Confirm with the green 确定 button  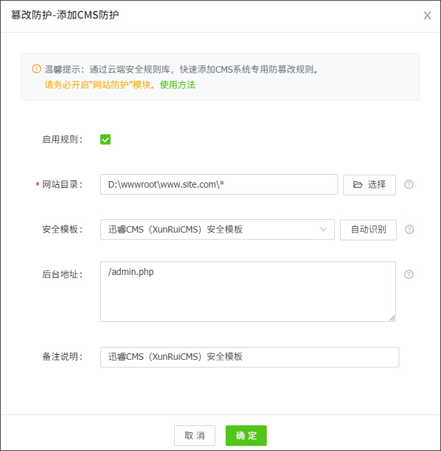pos(246,436)
